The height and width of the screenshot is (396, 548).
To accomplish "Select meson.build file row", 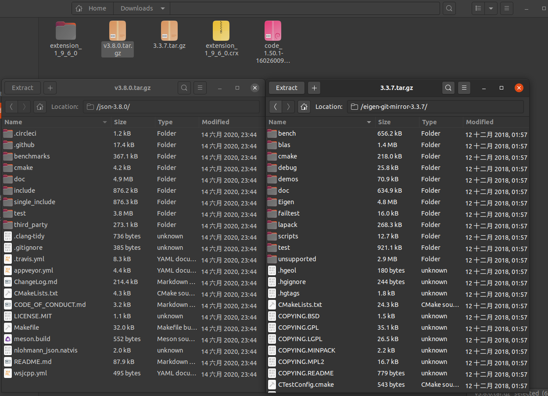I will [133, 339].
